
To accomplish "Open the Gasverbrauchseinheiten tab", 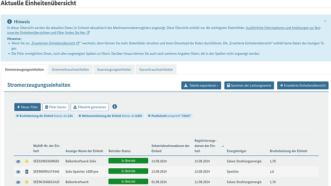I will [156, 70].
